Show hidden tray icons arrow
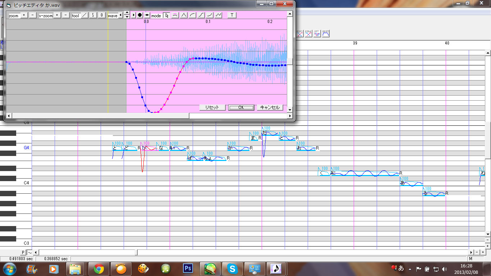The width and height of the screenshot is (491, 276). [x=409, y=269]
